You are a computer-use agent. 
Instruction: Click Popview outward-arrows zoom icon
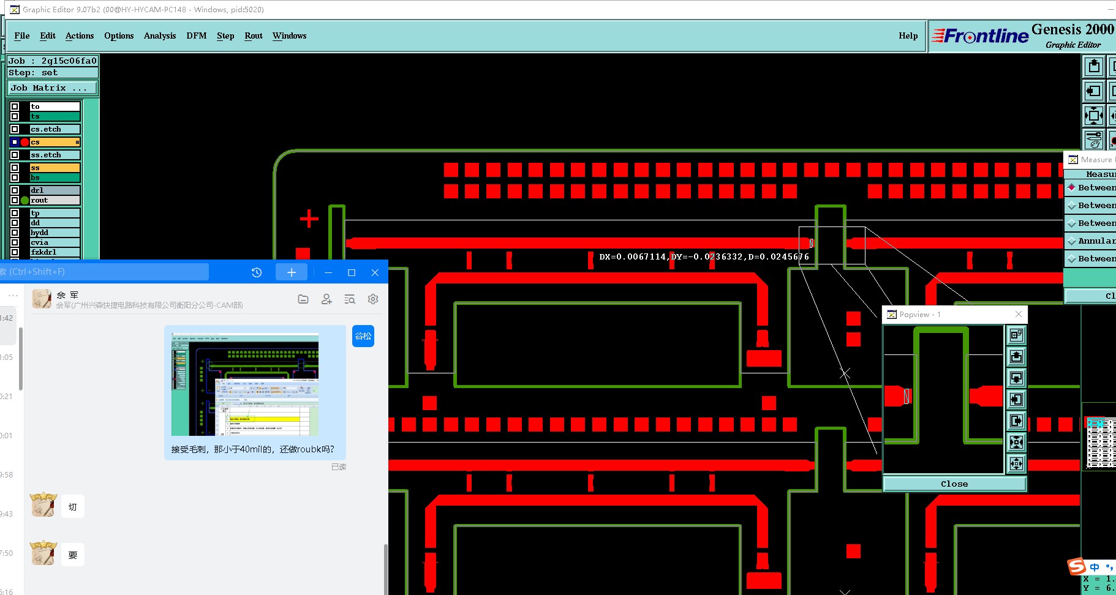click(x=1016, y=463)
